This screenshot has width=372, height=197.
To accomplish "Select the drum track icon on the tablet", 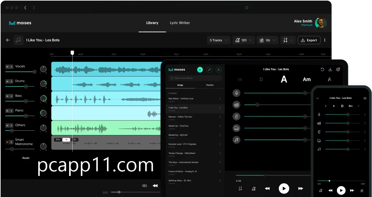I will pyautogui.click(x=237, y=105).
